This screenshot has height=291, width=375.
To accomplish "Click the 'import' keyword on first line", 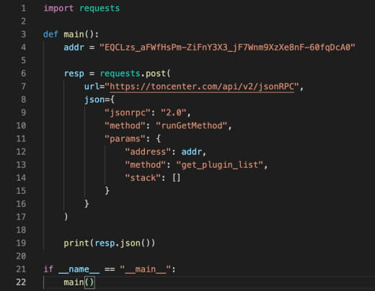I will [58, 9].
